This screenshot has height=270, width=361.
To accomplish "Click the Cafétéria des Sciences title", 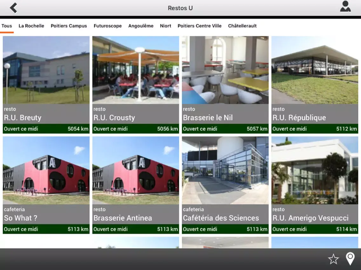I will click(221, 218).
